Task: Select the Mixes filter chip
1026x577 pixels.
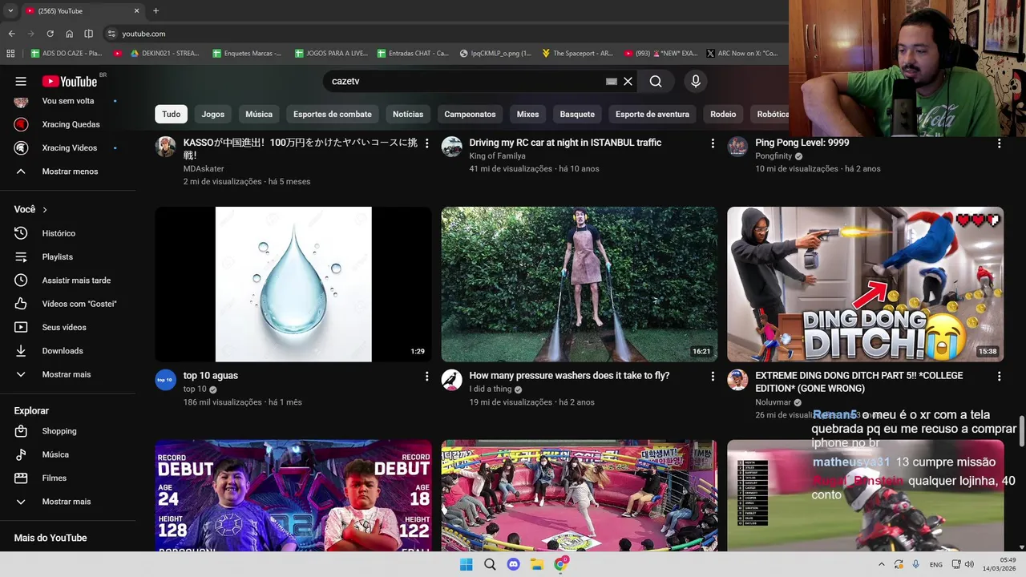Action: tap(527, 114)
